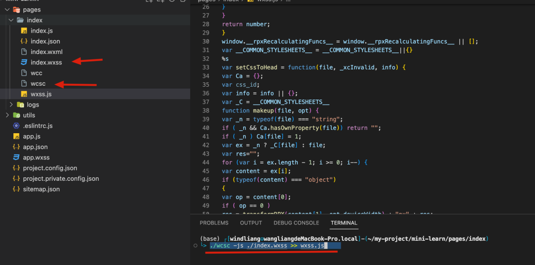Screen dimensions: 535x265
Task: Click line number 38 in the gutter
Action: pos(206,110)
